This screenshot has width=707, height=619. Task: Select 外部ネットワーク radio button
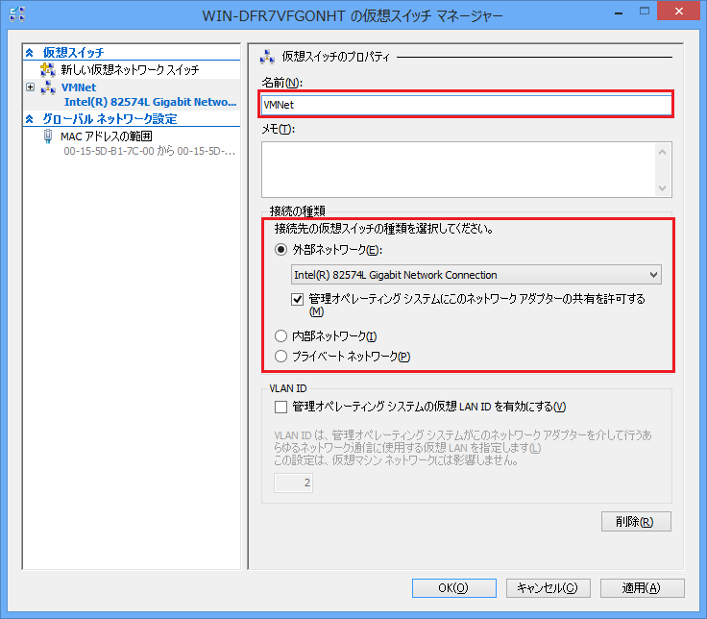280,250
